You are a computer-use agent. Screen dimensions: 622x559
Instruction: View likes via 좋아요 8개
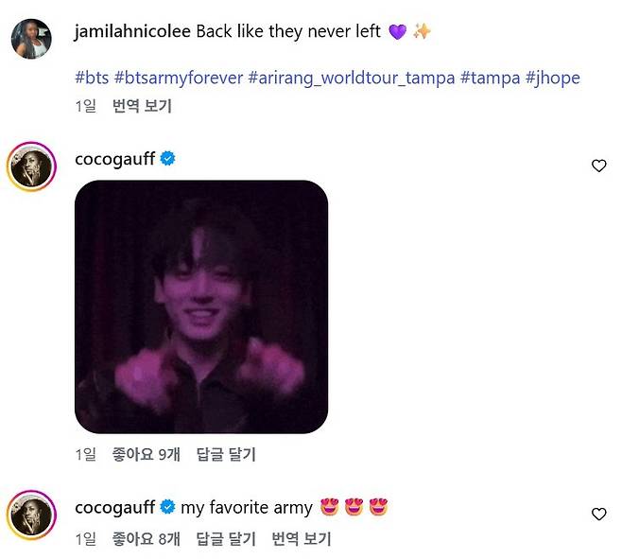pos(146,539)
